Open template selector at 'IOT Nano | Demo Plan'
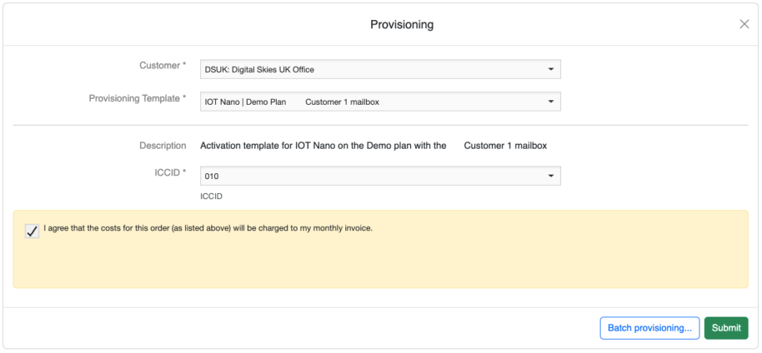 click(x=246, y=102)
